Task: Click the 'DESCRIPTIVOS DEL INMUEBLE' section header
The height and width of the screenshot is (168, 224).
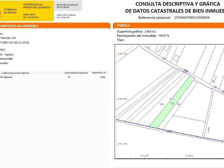Action: pyautogui.click(x=19, y=26)
